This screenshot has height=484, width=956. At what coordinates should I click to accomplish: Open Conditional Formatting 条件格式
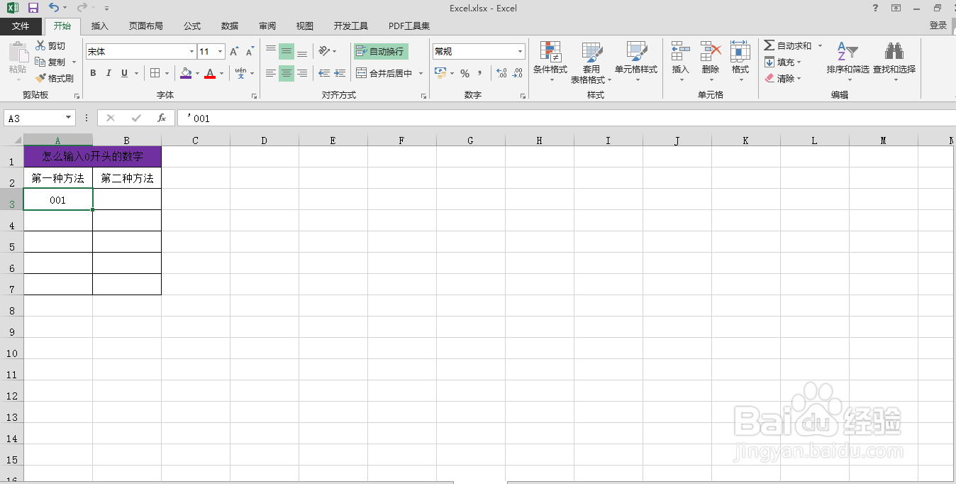click(x=550, y=62)
